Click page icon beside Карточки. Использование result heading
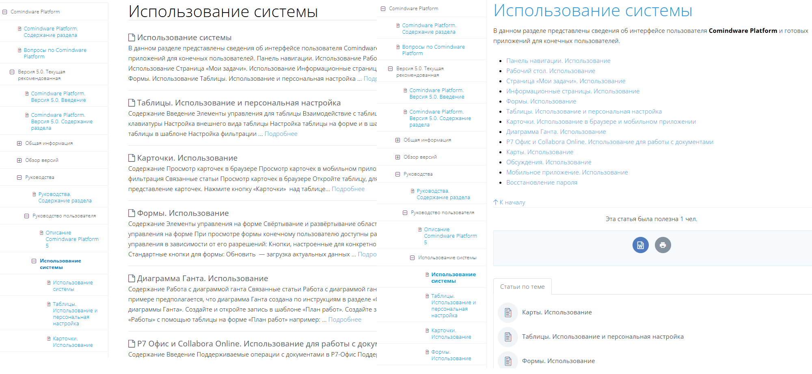Image resolution: width=812 pixels, height=374 pixels. tap(132, 158)
